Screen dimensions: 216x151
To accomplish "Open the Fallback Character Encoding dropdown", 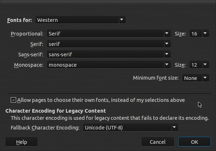I will click(130, 127).
